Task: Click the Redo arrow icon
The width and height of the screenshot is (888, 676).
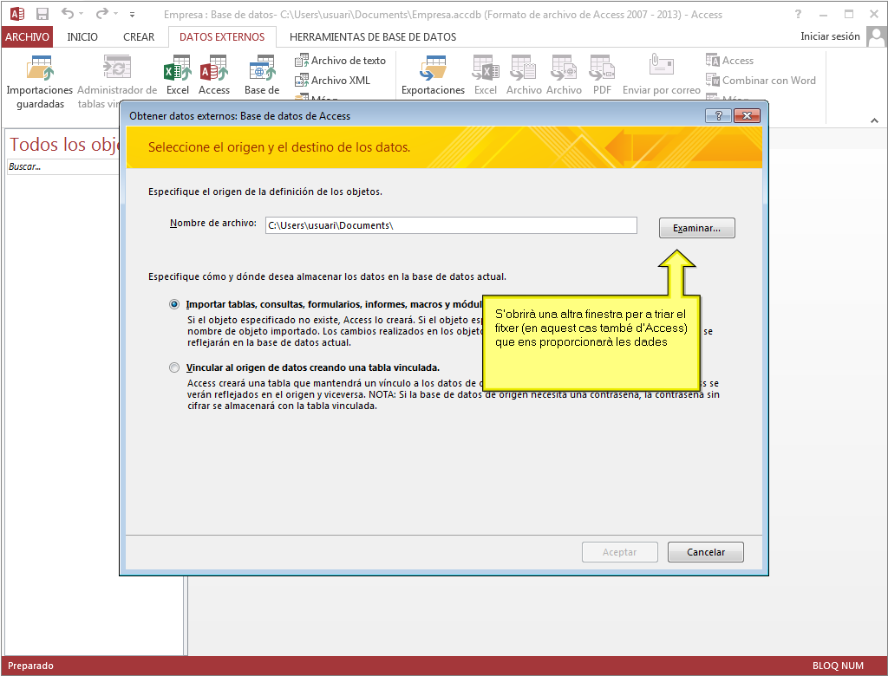Action: [102, 13]
